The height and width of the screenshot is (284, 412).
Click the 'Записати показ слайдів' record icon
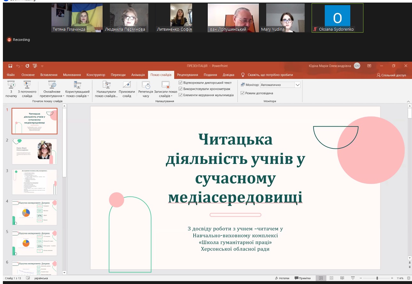pyautogui.click(x=166, y=85)
